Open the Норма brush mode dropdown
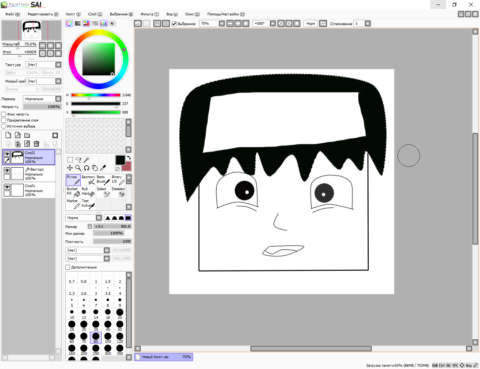The width and height of the screenshot is (480, 369). pyautogui.click(x=84, y=218)
